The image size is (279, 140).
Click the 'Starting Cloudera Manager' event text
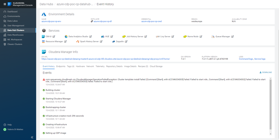[58, 99]
